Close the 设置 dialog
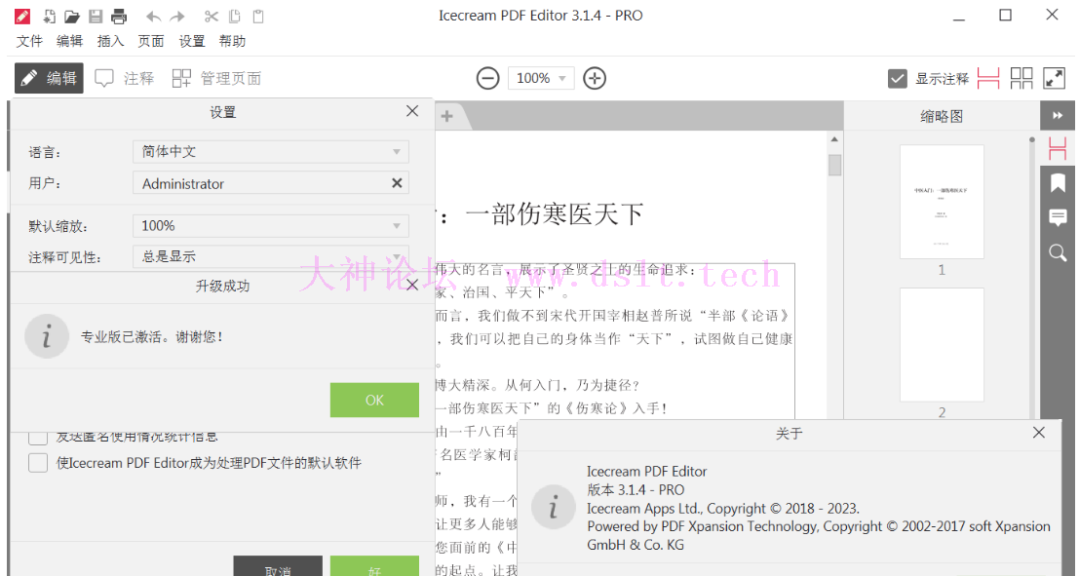Image resolution: width=1079 pixels, height=576 pixels. coord(412,111)
